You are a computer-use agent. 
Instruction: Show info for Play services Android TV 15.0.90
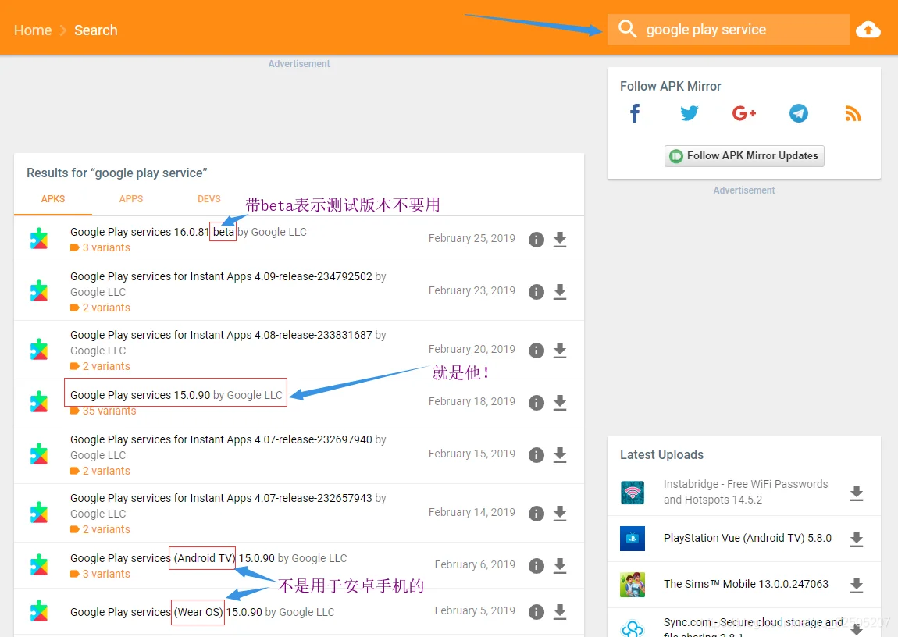(536, 565)
